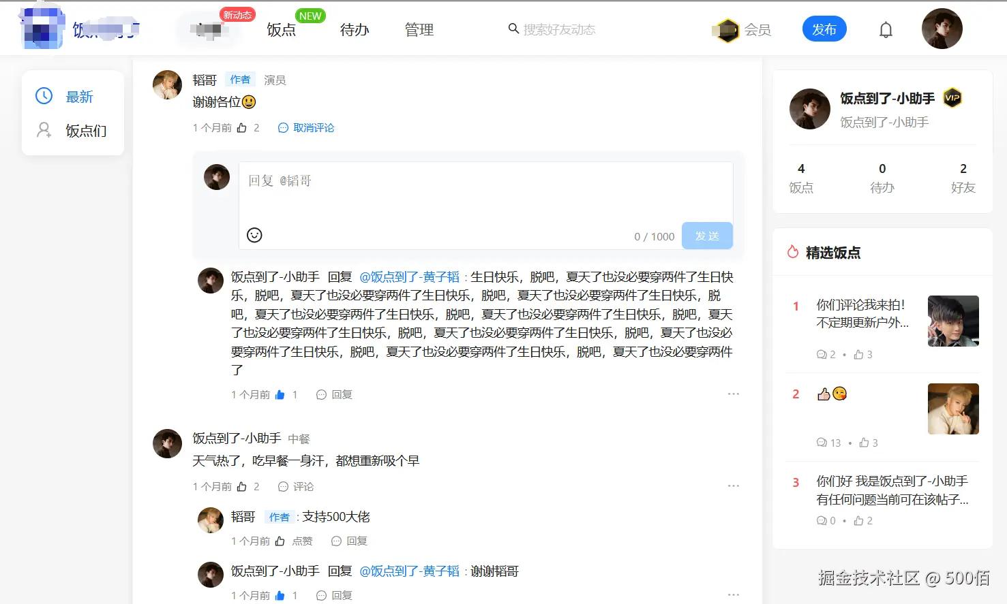Open the emoji picker in the reply box
The image size is (1007, 604).
pos(254,234)
